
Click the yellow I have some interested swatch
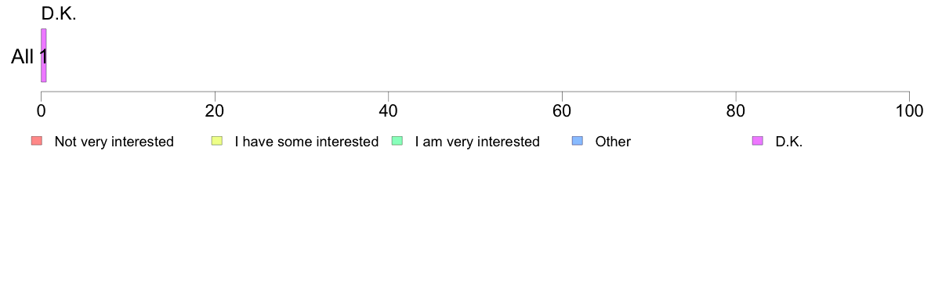217,141
